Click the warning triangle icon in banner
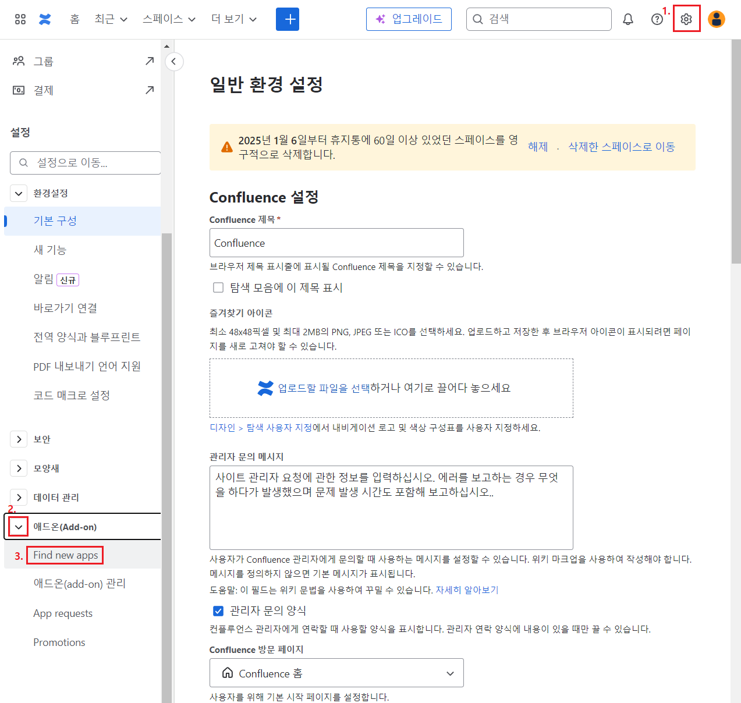The height and width of the screenshot is (703, 741). click(x=227, y=147)
